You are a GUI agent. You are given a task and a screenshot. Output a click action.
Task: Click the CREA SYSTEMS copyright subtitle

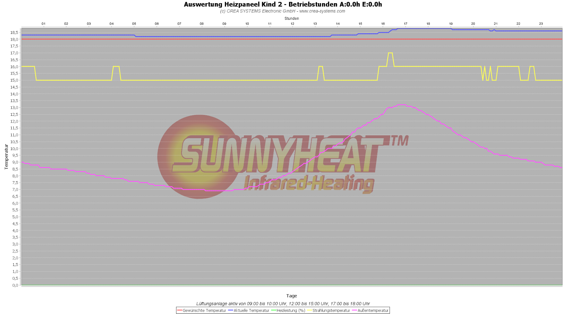283,11
